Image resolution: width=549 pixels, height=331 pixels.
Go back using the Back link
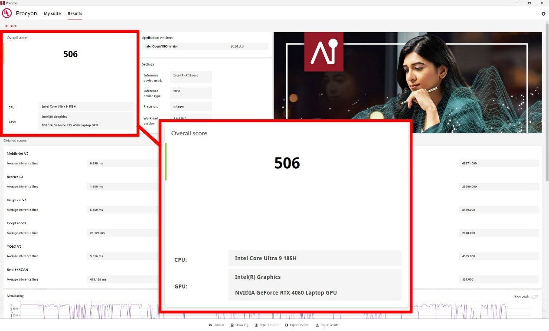[11, 26]
